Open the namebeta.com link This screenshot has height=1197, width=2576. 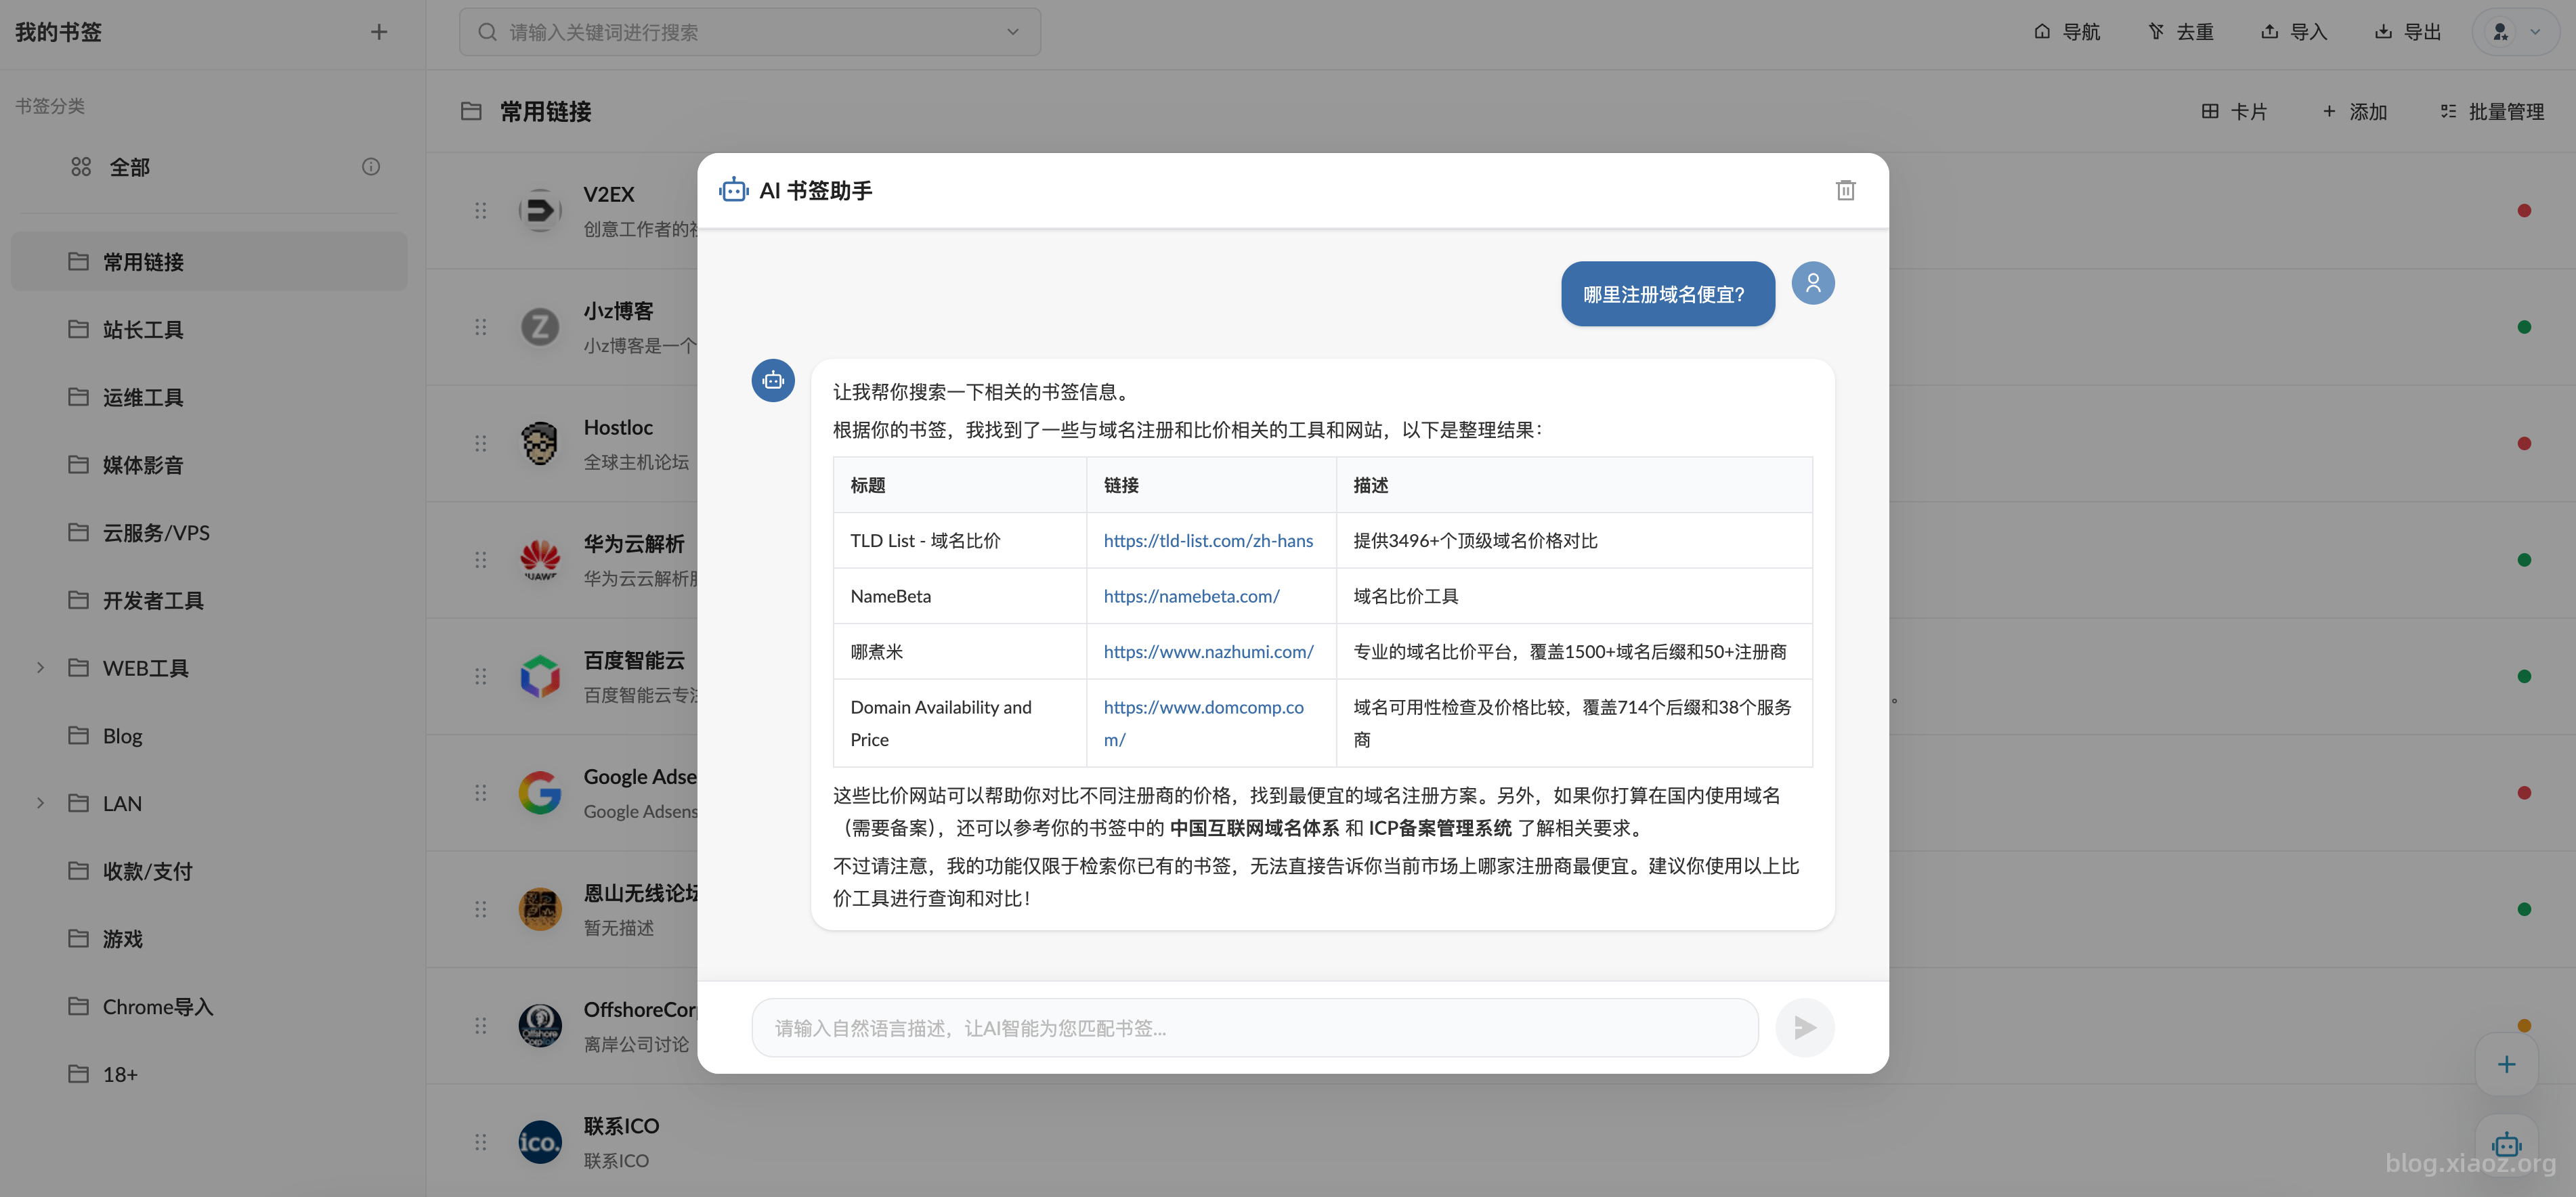[1191, 596]
